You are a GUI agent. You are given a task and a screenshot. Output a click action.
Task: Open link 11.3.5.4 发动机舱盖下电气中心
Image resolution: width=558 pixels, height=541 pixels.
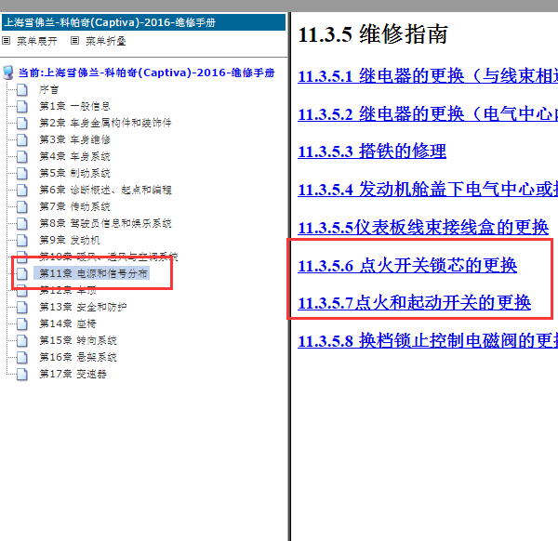click(428, 190)
